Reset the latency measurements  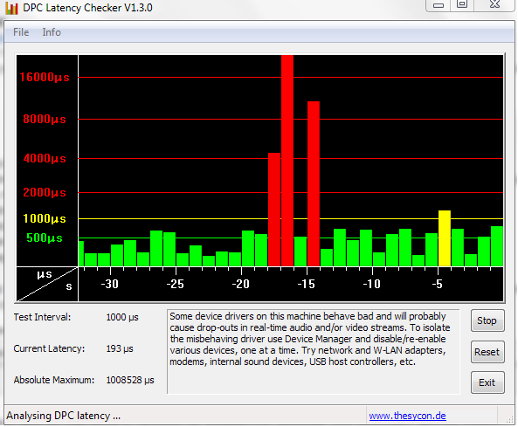pos(487,352)
